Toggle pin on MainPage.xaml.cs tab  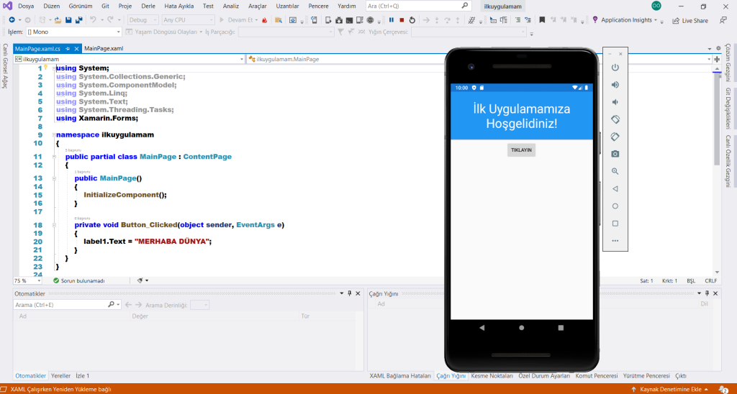[68, 48]
